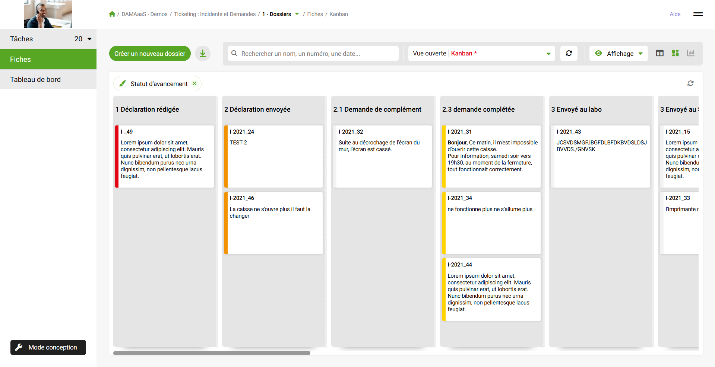Click Créer un nouveau dossier button
The width and height of the screenshot is (715, 367).
coord(150,54)
